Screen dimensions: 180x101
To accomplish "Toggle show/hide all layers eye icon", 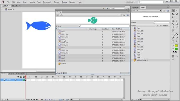I will click(x=18, y=77).
